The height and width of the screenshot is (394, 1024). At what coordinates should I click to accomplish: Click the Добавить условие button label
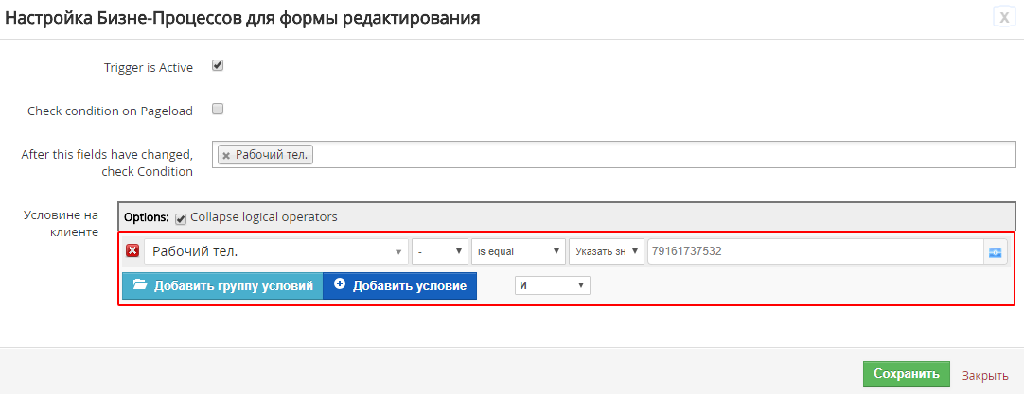coord(409,285)
